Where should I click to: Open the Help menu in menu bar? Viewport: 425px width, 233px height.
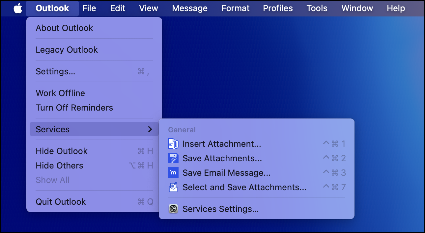[x=396, y=8]
